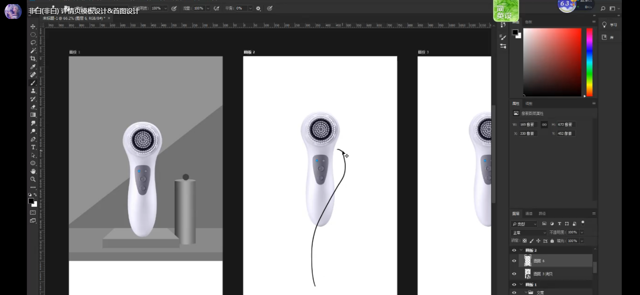
Task: Select the Eraser tool
Action: 33,107
